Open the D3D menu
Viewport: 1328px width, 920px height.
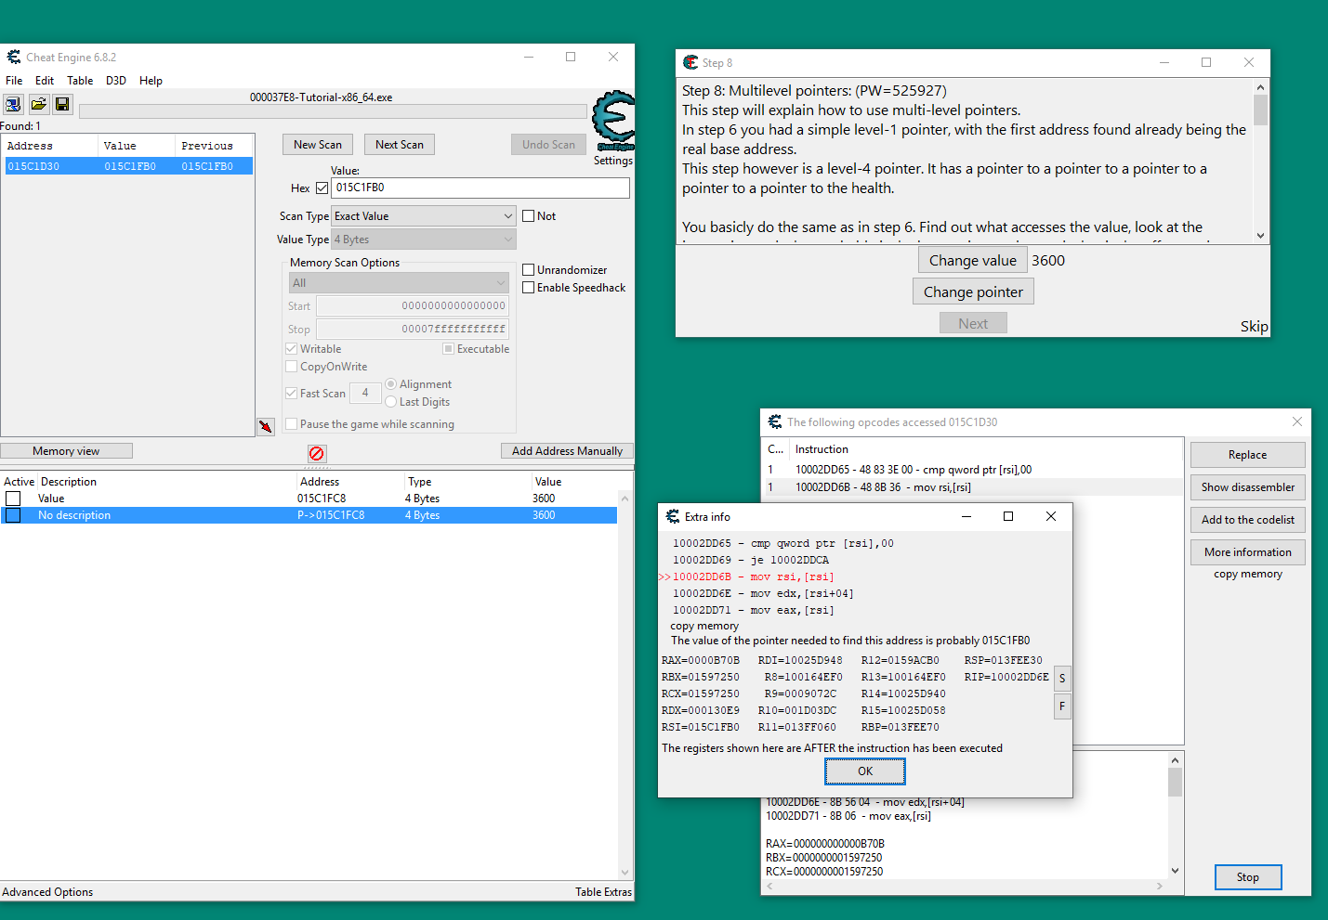116,81
